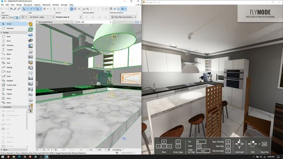This screenshot has width=283, height=159.
Task: Choose the Wall tool
Action: 14,36
